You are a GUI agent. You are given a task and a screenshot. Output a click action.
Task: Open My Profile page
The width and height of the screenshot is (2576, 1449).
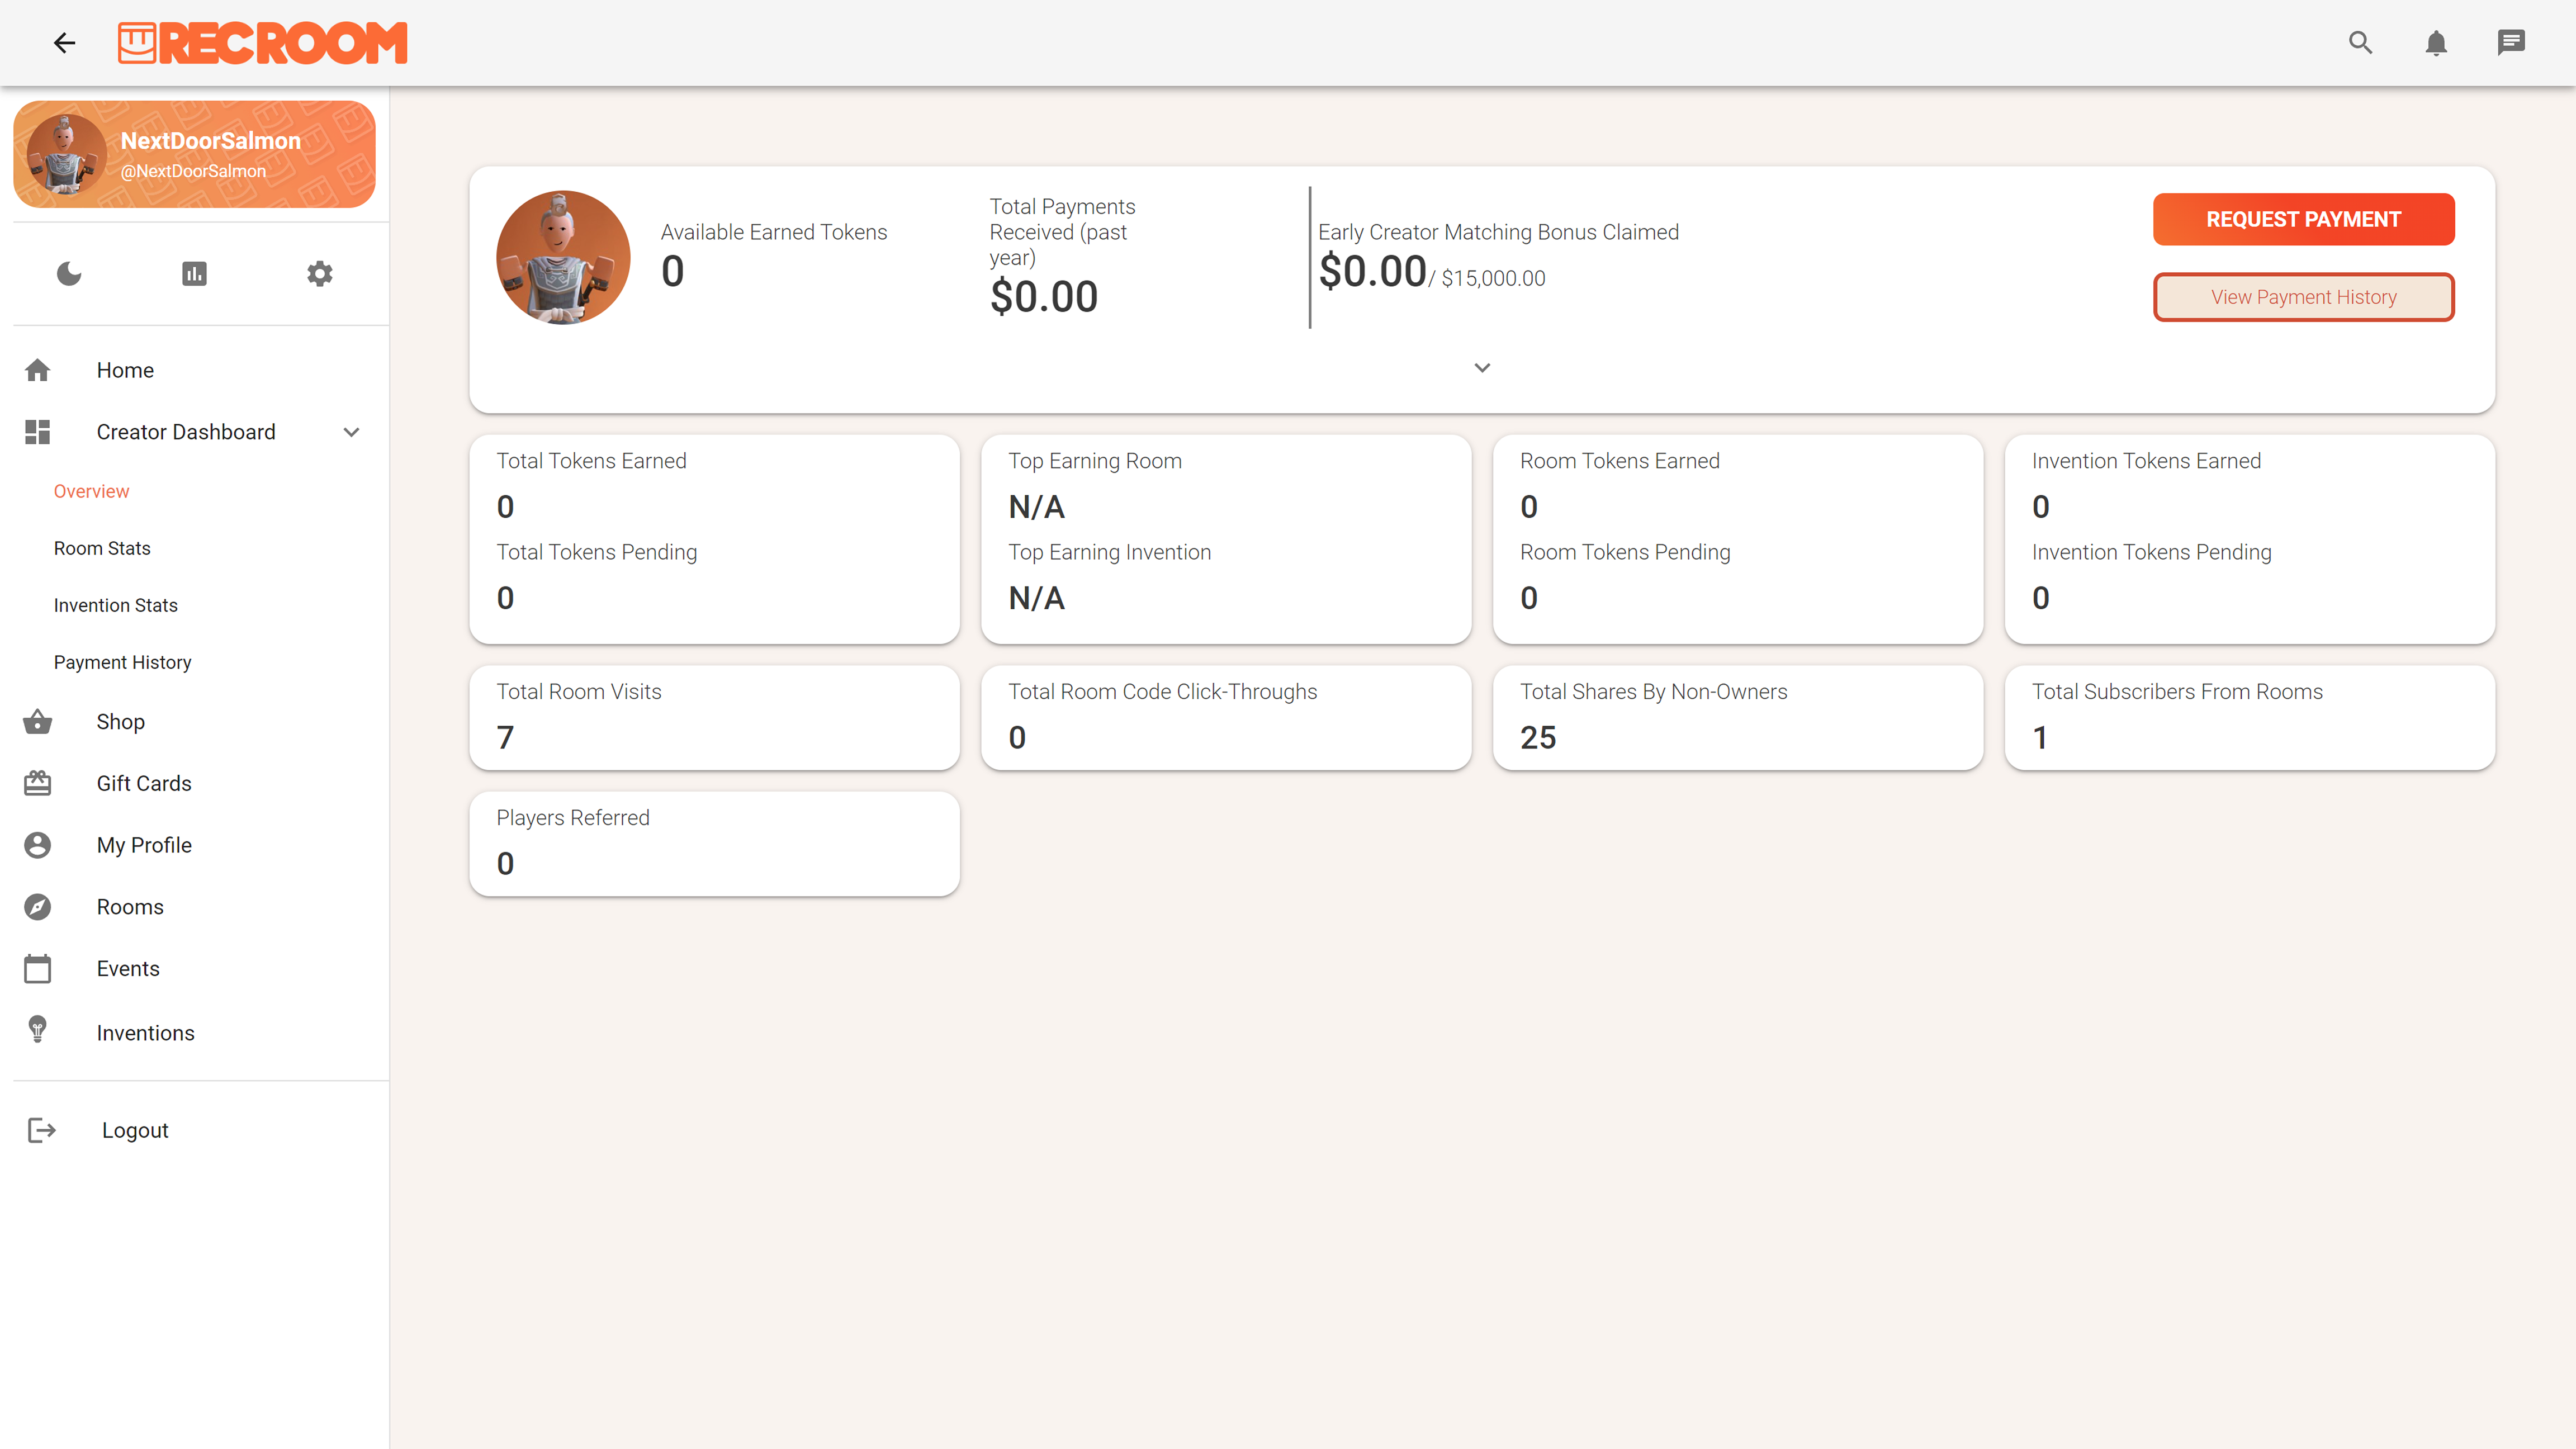click(x=144, y=845)
